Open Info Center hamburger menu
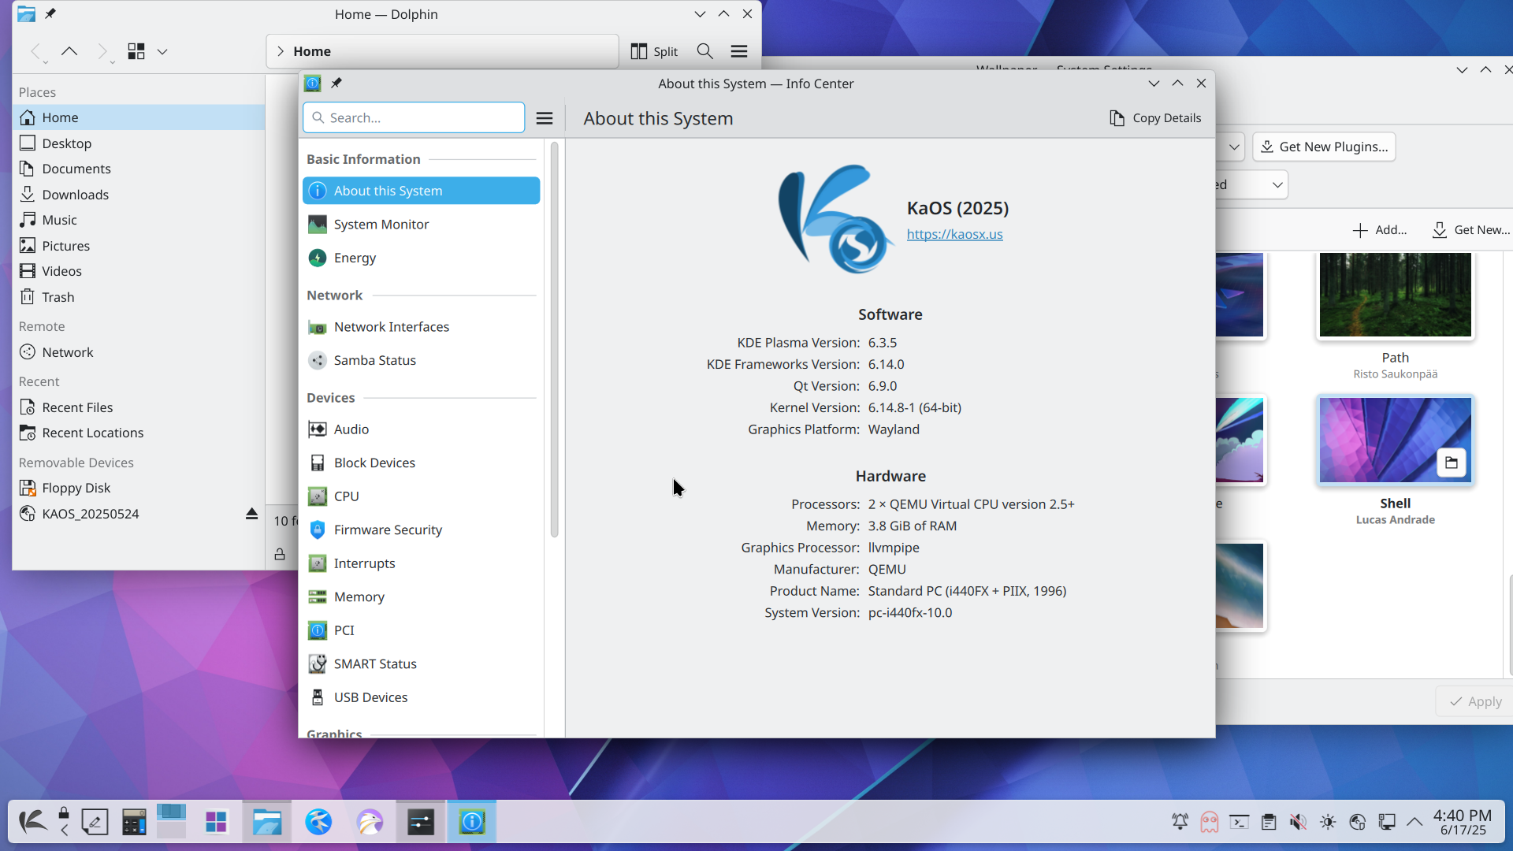The width and height of the screenshot is (1513, 851). pyautogui.click(x=545, y=118)
